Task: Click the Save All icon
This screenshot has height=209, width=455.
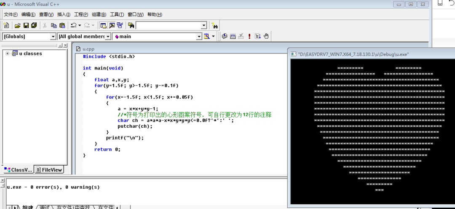Action: point(34,26)
